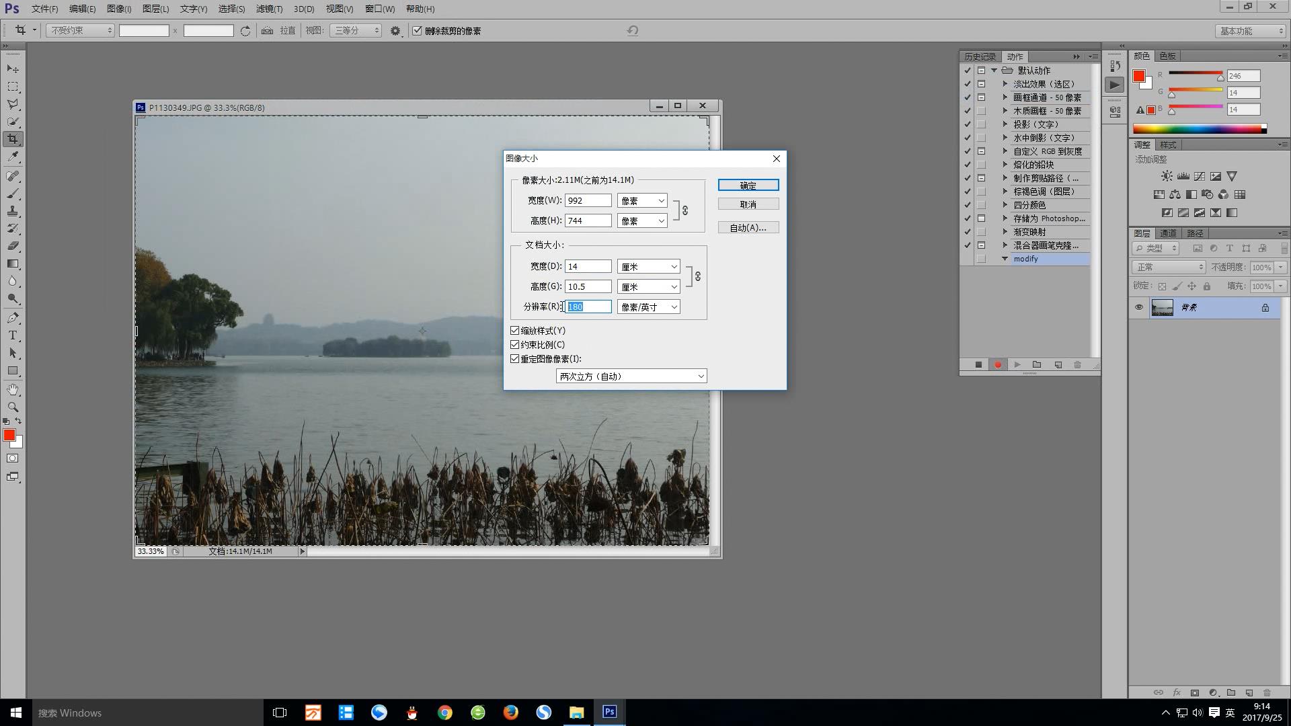Collapse the 默认动作 action set
The image size is (1291, 726).
tap(994, 71)
